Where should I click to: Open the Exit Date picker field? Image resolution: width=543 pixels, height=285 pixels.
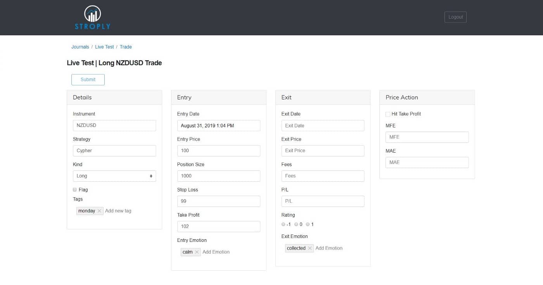[x=323, y=125]
